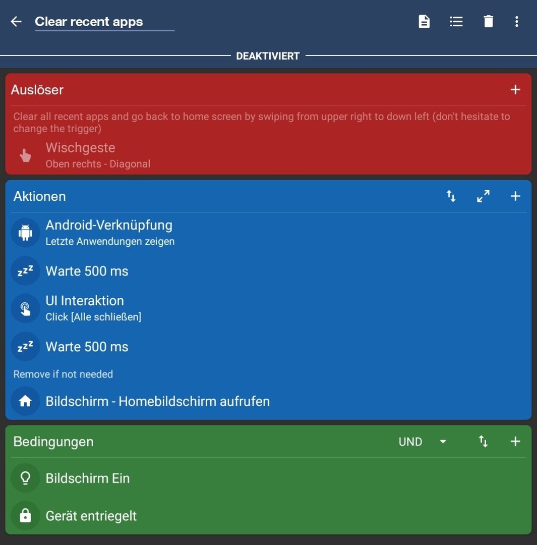537x545 pixels.
Task: Add a new trigger in Auslöser
Action: pos(515,90)
